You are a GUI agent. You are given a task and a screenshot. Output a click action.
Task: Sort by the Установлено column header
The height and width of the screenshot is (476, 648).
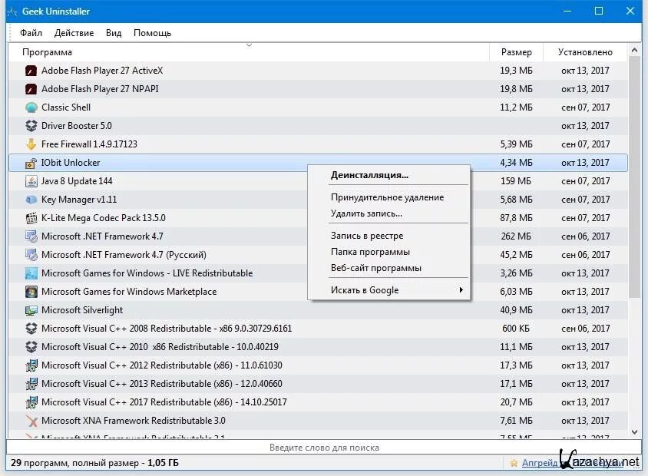(585, 52)
